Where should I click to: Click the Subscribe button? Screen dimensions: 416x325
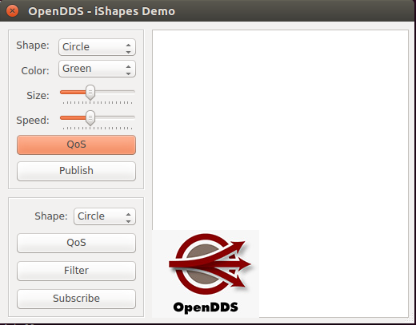(x=76, y=299)
